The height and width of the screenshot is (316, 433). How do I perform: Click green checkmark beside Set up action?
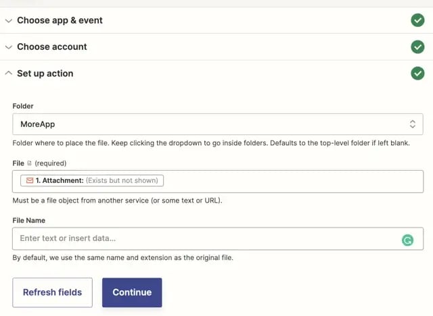417,73
